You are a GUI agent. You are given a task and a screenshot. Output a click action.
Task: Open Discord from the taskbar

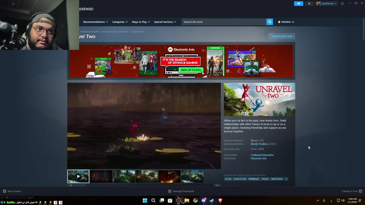pyautogui.click(x=204, y=200)
